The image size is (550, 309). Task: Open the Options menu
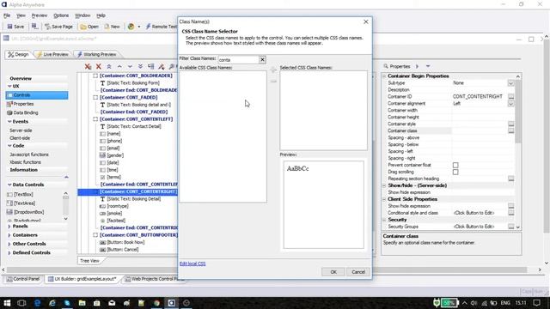pyautogui.click(x=61, y=15)
